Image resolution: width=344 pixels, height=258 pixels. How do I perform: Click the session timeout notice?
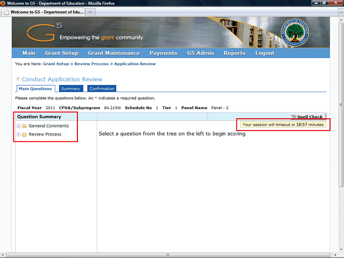click(x=283, y=125)
